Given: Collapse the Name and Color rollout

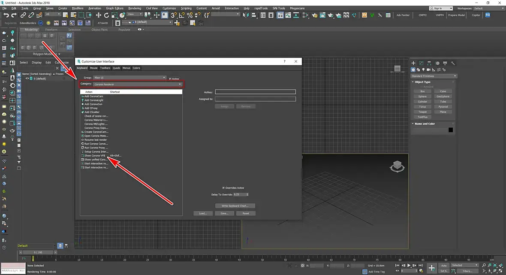Looking at the screenshot, I should (413, 124).
